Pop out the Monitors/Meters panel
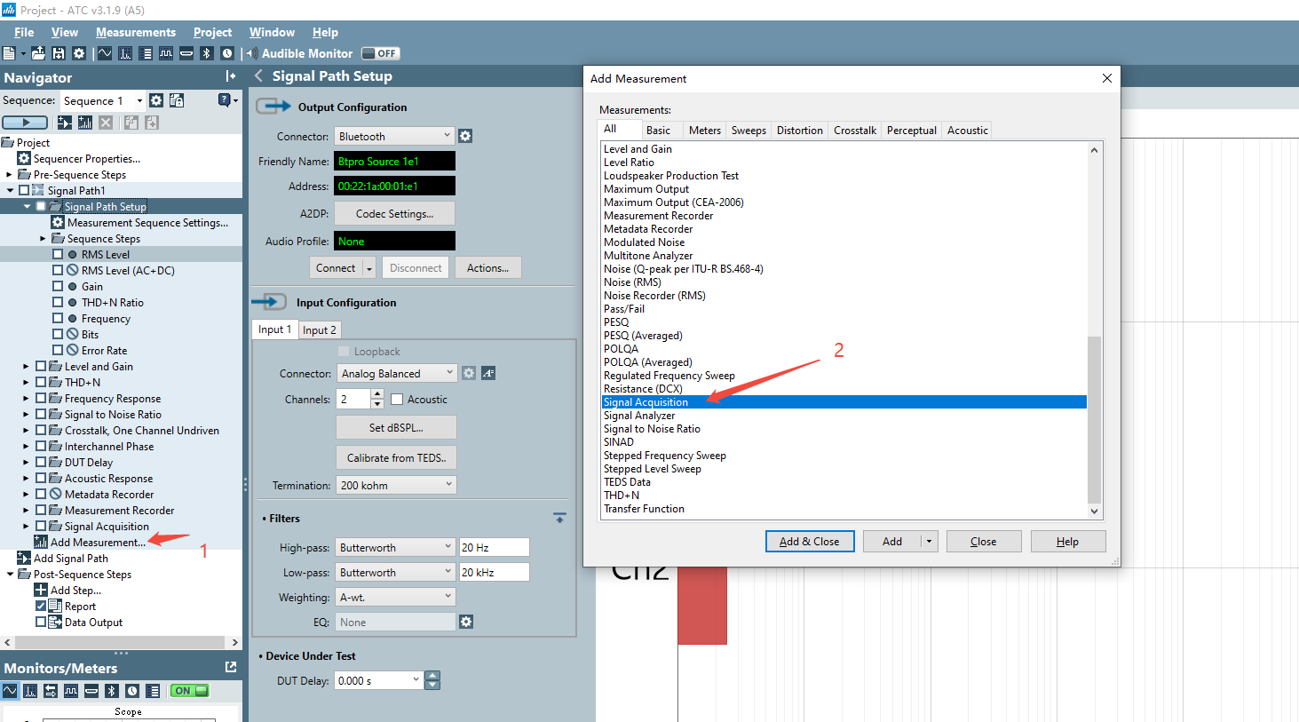The image size is (1299, 722). click(231, 667)
